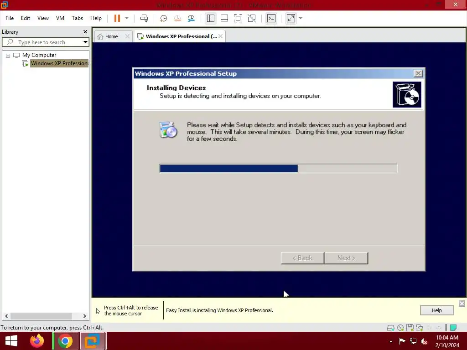Screen dimensions: 467x350
Task: Click the 'Easy Install is installing Windows XP Professional.' text
Action: pyautogui.click(x=219, y=310)
